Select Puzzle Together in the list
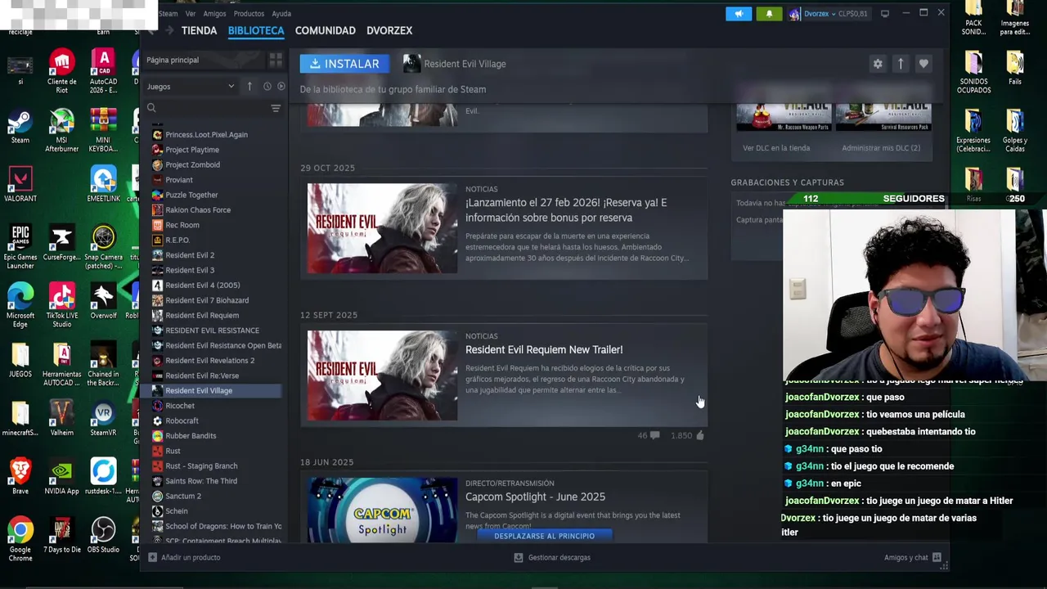 (191, 195)
